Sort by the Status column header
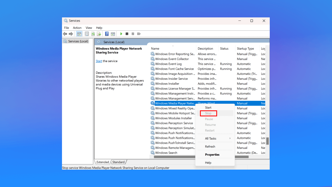This screenshot has height=187, width=332. [x=227, y=49]
